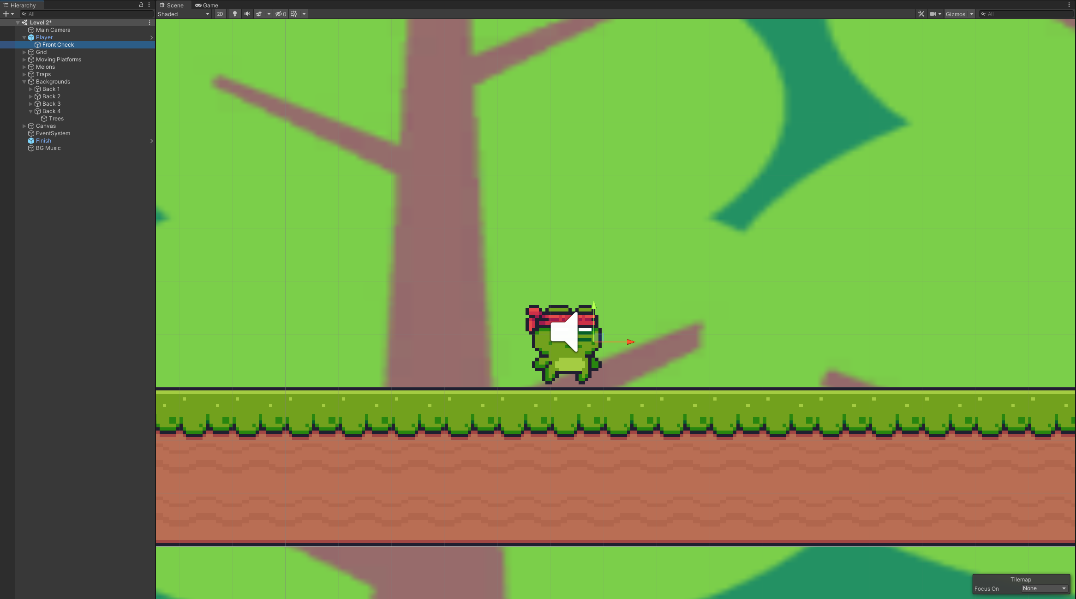Open component editor tools wrench icon
The height and width of the screenshot is (599, 1076).
pos(921,14)
